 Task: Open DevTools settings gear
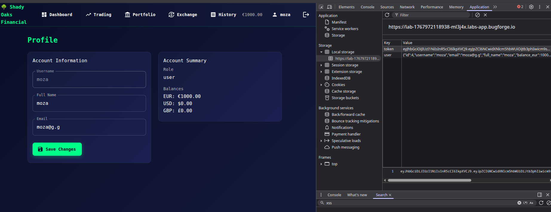pyautogui.click(x=531, y=7)
